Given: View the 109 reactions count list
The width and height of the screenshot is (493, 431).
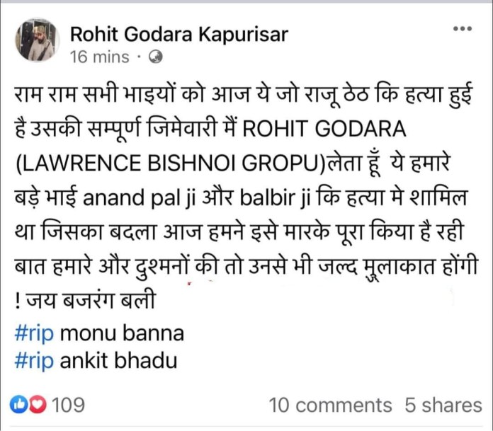Looking at the screenshot, I should pos(68,405).
